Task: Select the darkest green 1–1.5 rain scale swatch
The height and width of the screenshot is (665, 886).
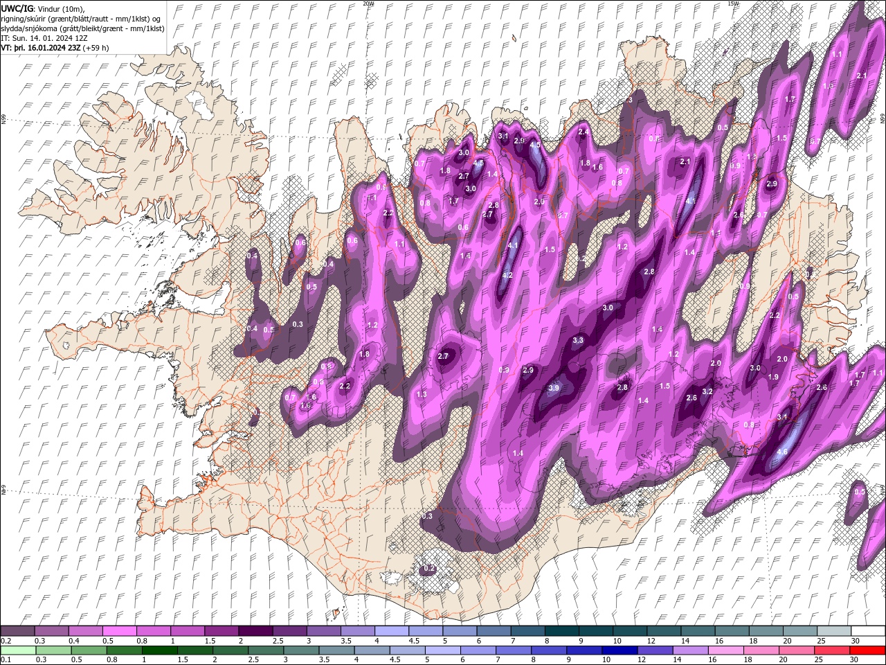Action: point(159,650)
